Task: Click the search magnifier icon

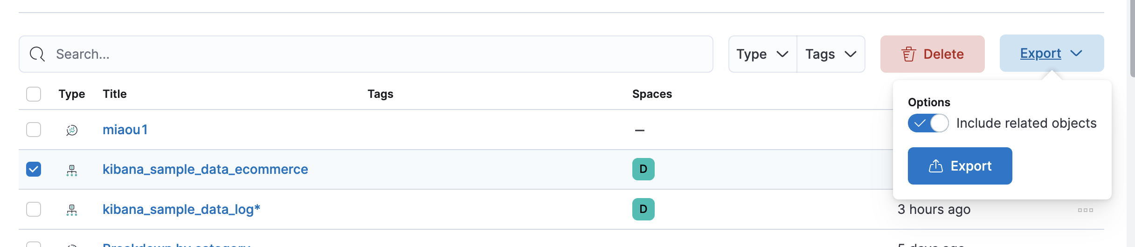Action: (x=37, y=54)
